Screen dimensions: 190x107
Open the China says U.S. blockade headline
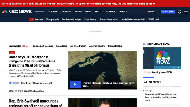(32, 61)
